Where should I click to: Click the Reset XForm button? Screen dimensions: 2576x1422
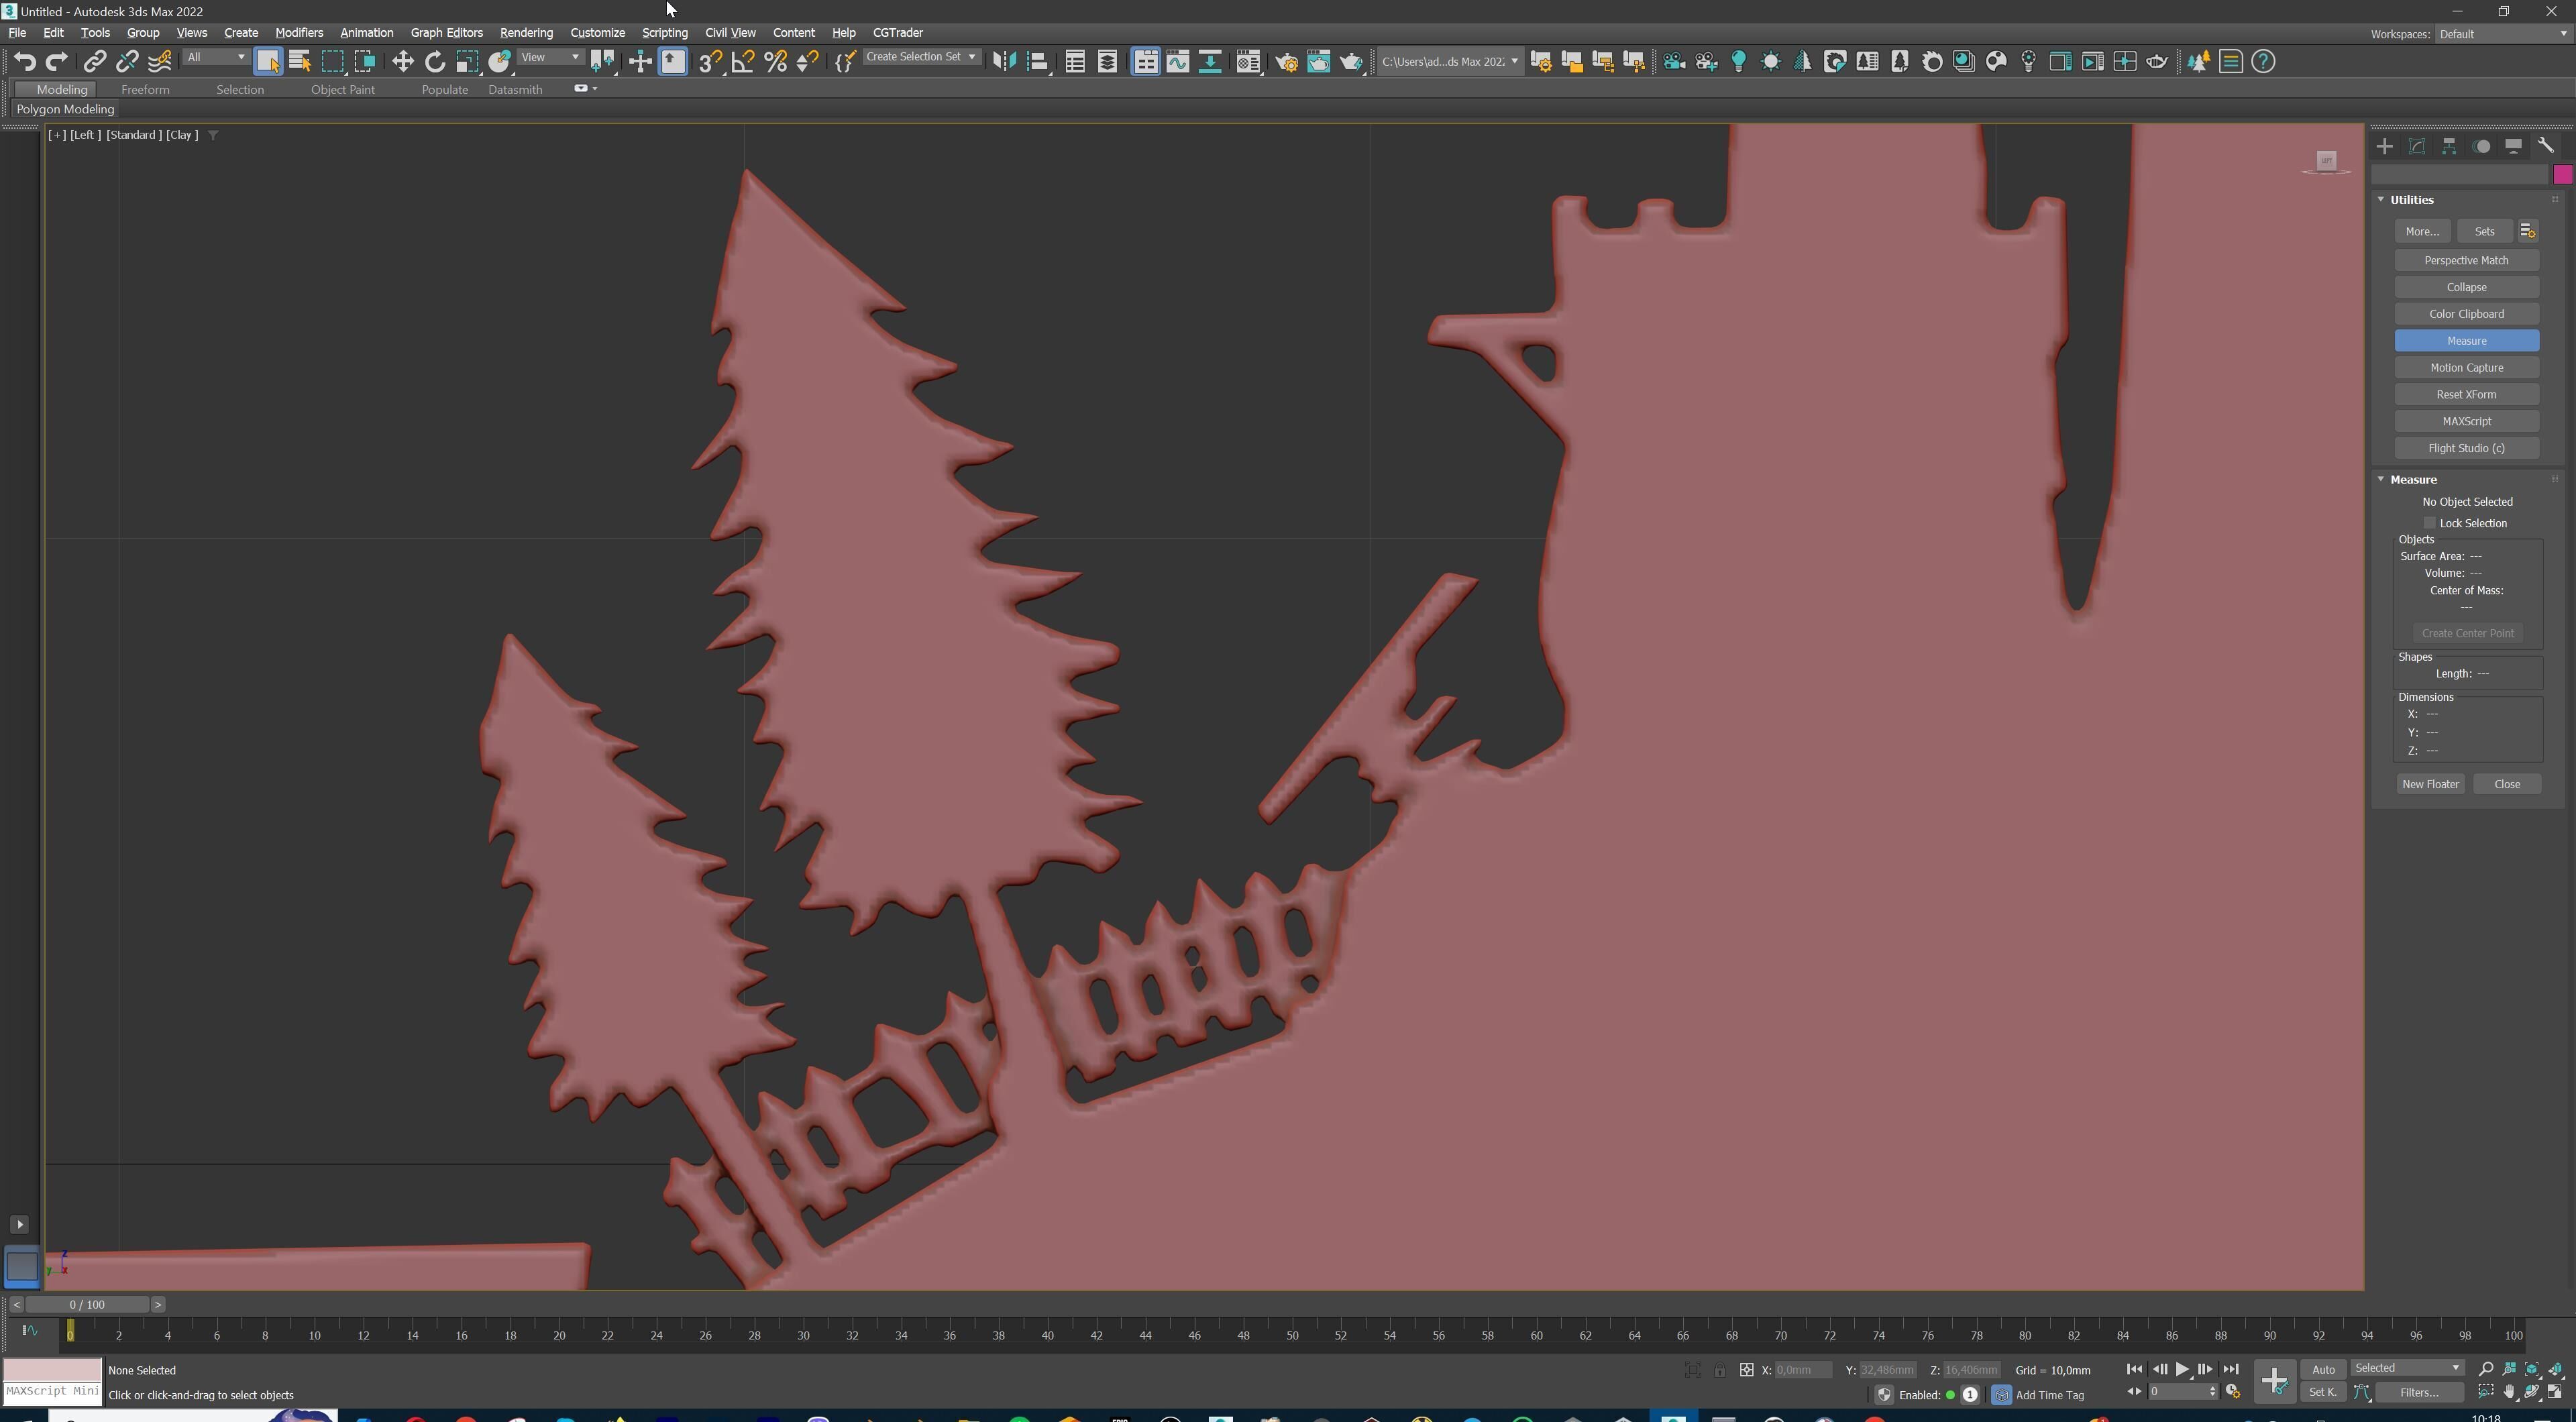[2466, 394]
